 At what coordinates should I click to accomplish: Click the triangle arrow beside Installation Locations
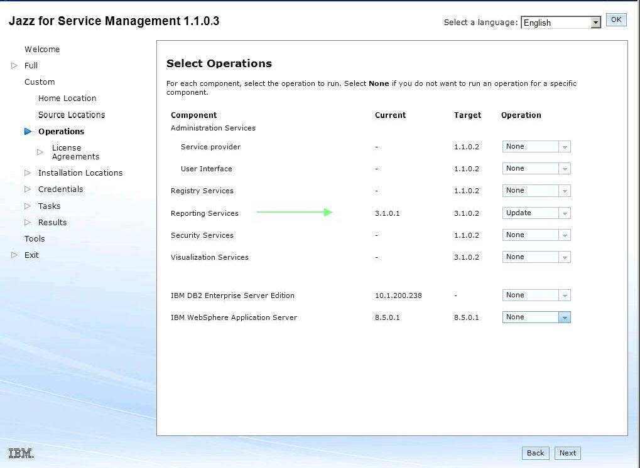pyautogui.click(x=28, y=173)
